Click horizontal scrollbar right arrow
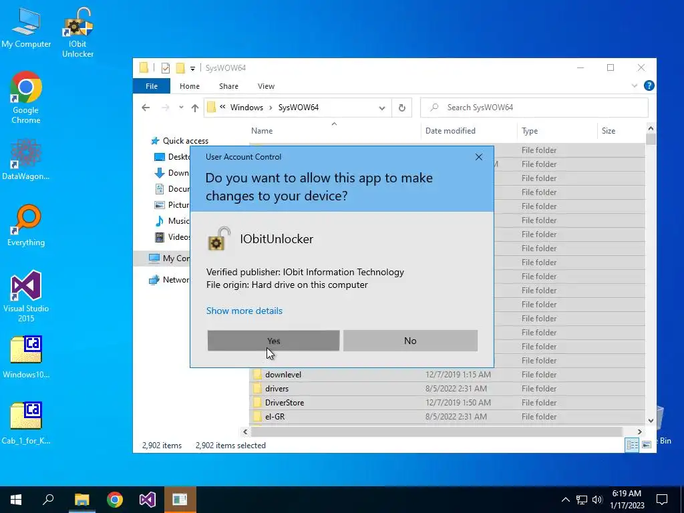684x513 pixels. [639, 432]
